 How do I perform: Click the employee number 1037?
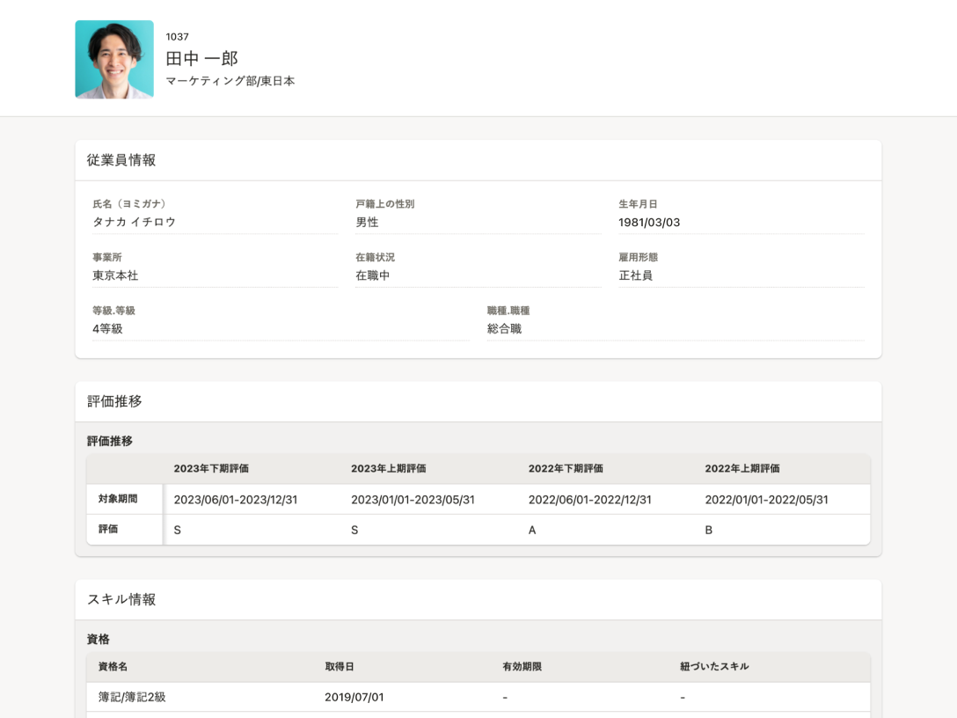click(x=177, y=37)
